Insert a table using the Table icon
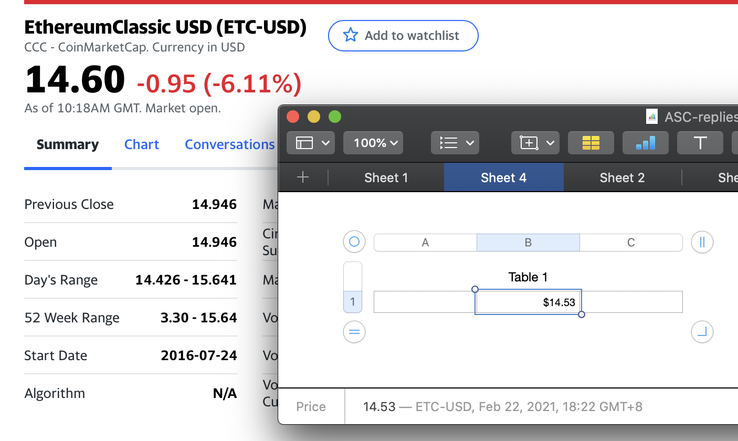The width and height of the screenshot is (738, 441). (x=591, y=142)
